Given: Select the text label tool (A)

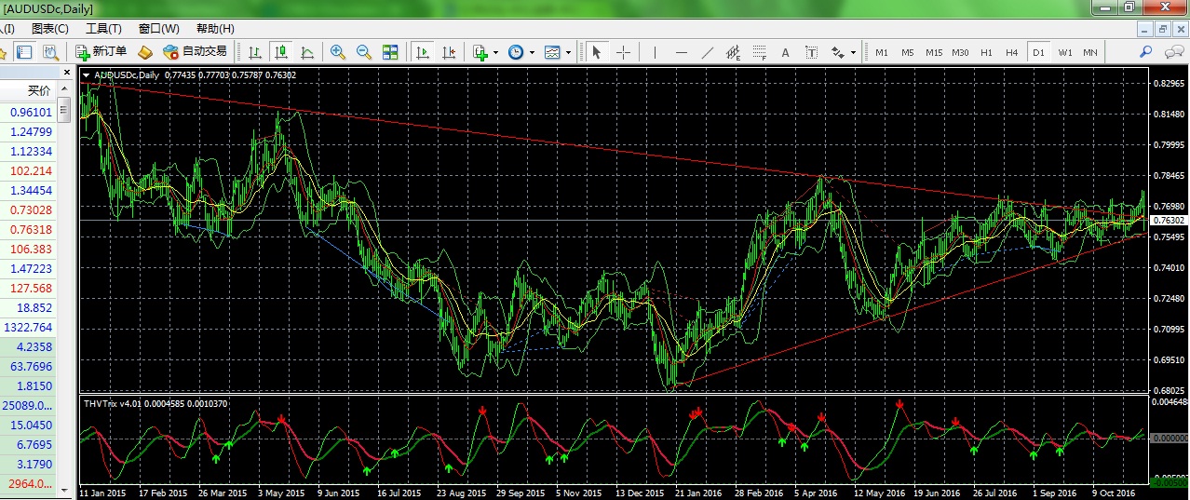Looking at the screenshot, I should coord(785,52).
